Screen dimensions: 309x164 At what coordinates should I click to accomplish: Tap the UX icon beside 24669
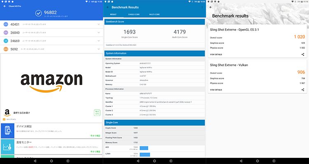point(6,41)
